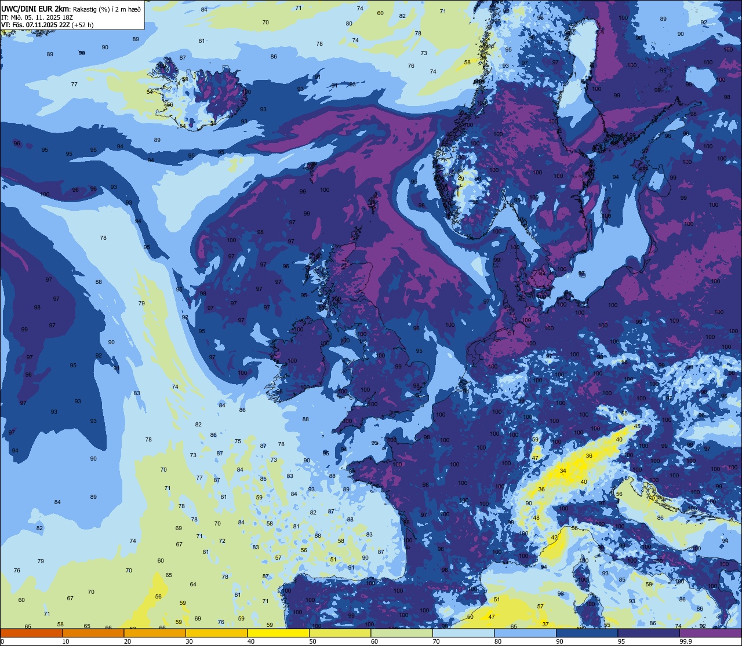Click the legend tick label '80'

(x=498, y=641)
